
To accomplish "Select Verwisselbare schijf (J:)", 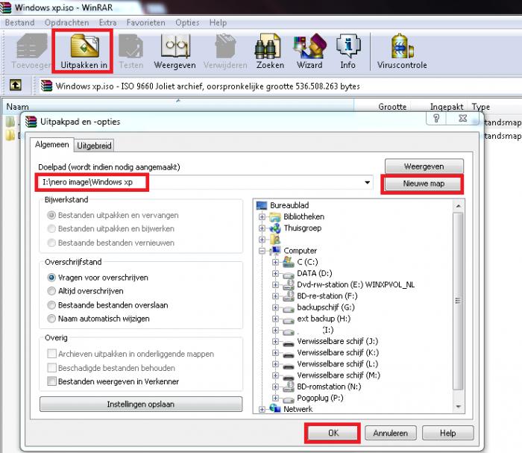I will point(337,341).
